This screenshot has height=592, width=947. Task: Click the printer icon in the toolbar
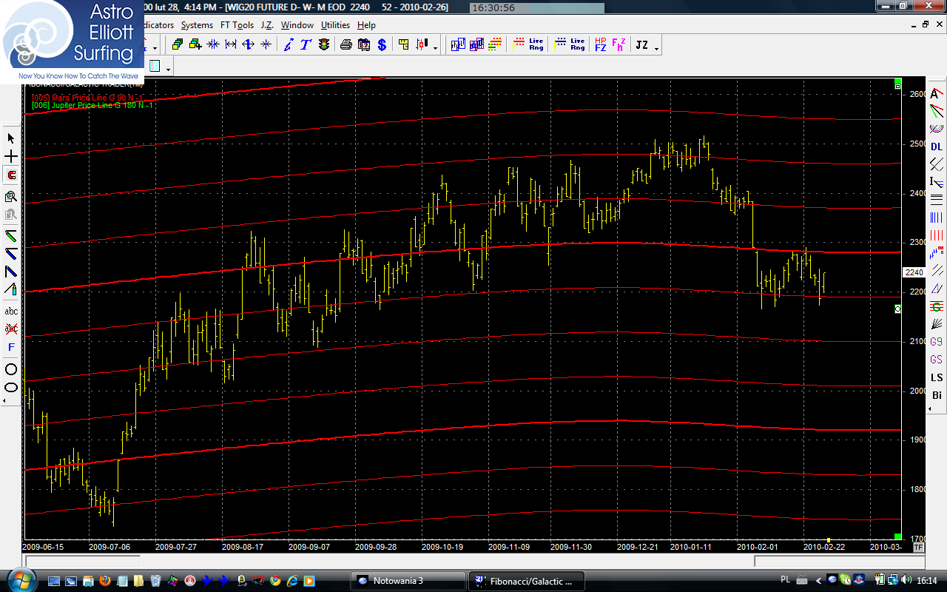tap(346, 45)
